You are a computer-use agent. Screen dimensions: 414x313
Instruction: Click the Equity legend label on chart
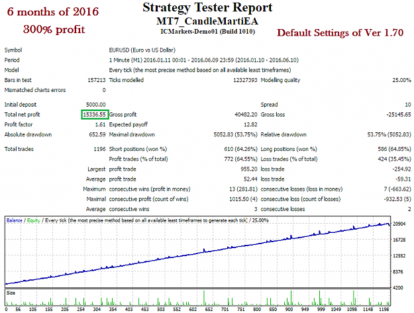34,220
